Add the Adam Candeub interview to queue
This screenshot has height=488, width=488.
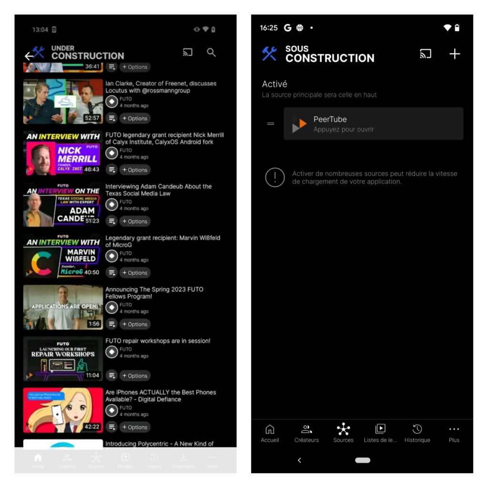(x=112, y=221)
